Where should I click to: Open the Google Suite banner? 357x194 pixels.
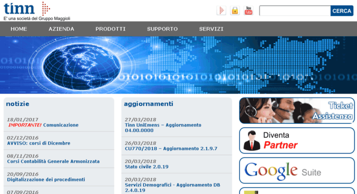click(x=297, y=171)
